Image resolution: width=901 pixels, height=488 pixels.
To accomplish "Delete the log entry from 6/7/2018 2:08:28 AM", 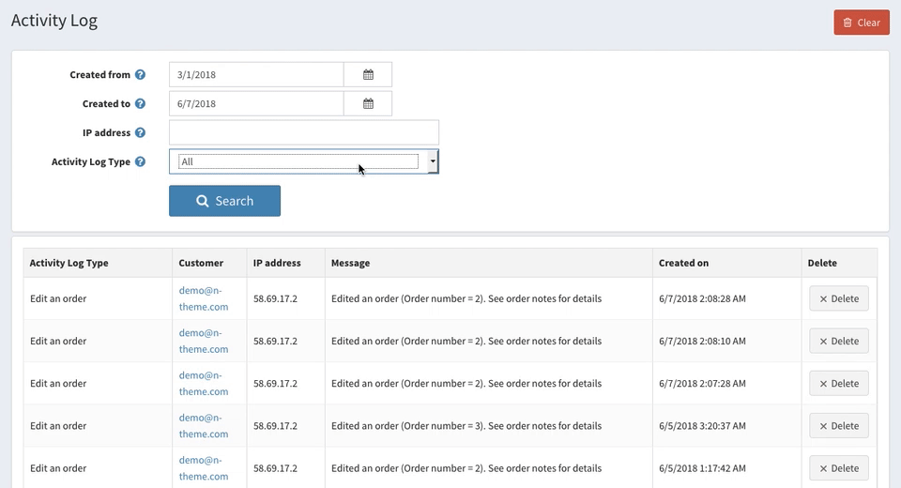I will [x=839, y=298].
